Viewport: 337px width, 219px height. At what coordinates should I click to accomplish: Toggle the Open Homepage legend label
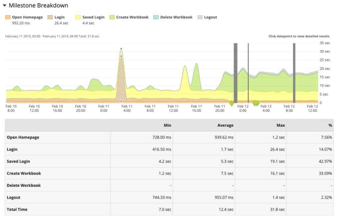pos(27,17)
